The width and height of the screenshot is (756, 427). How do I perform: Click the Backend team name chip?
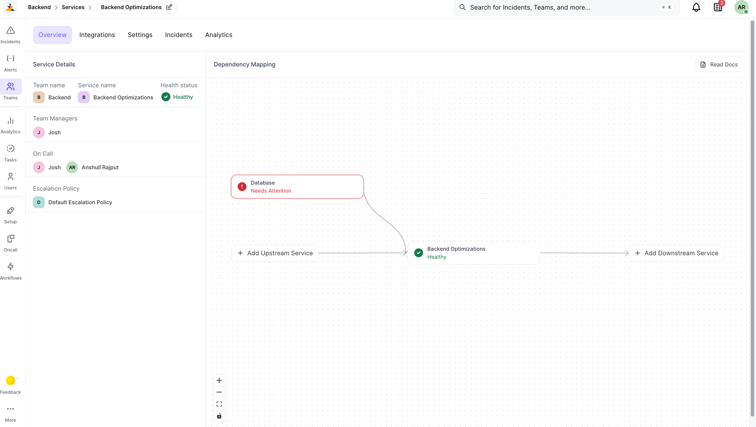pyautogui.click(x=52, y=97)
